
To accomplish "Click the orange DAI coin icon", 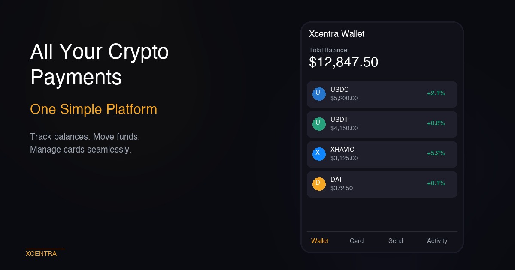I will tap(319, 184).
